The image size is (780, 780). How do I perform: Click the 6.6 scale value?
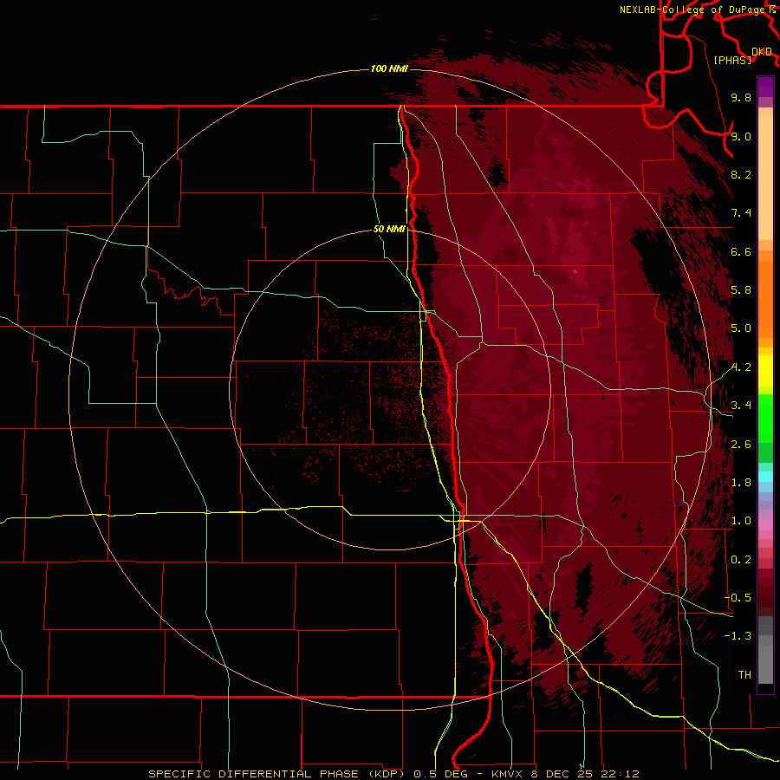coord(741,251)
